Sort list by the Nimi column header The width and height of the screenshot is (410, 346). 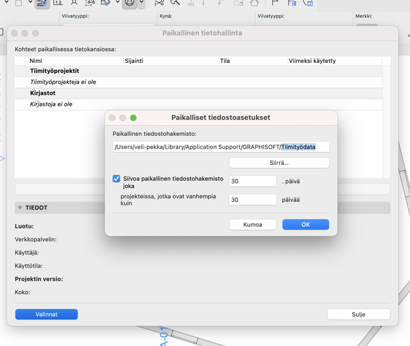click(x=36, y=61)
